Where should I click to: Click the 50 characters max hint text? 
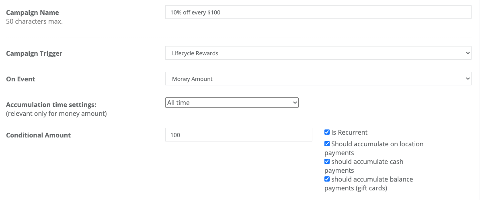click(x=34, y=22)
